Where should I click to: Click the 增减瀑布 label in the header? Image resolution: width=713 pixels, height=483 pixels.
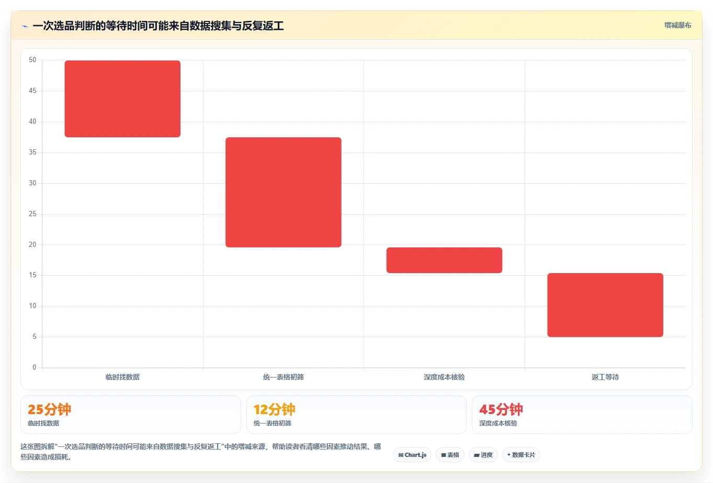[x=677, y=25]
